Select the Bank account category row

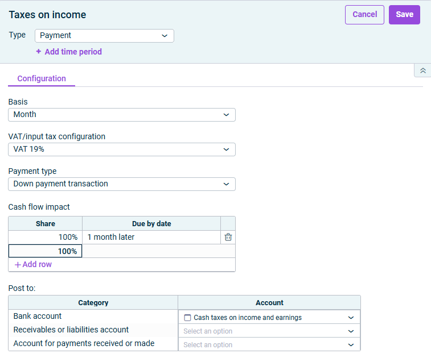pyautogui.click(x=93, y=316)
